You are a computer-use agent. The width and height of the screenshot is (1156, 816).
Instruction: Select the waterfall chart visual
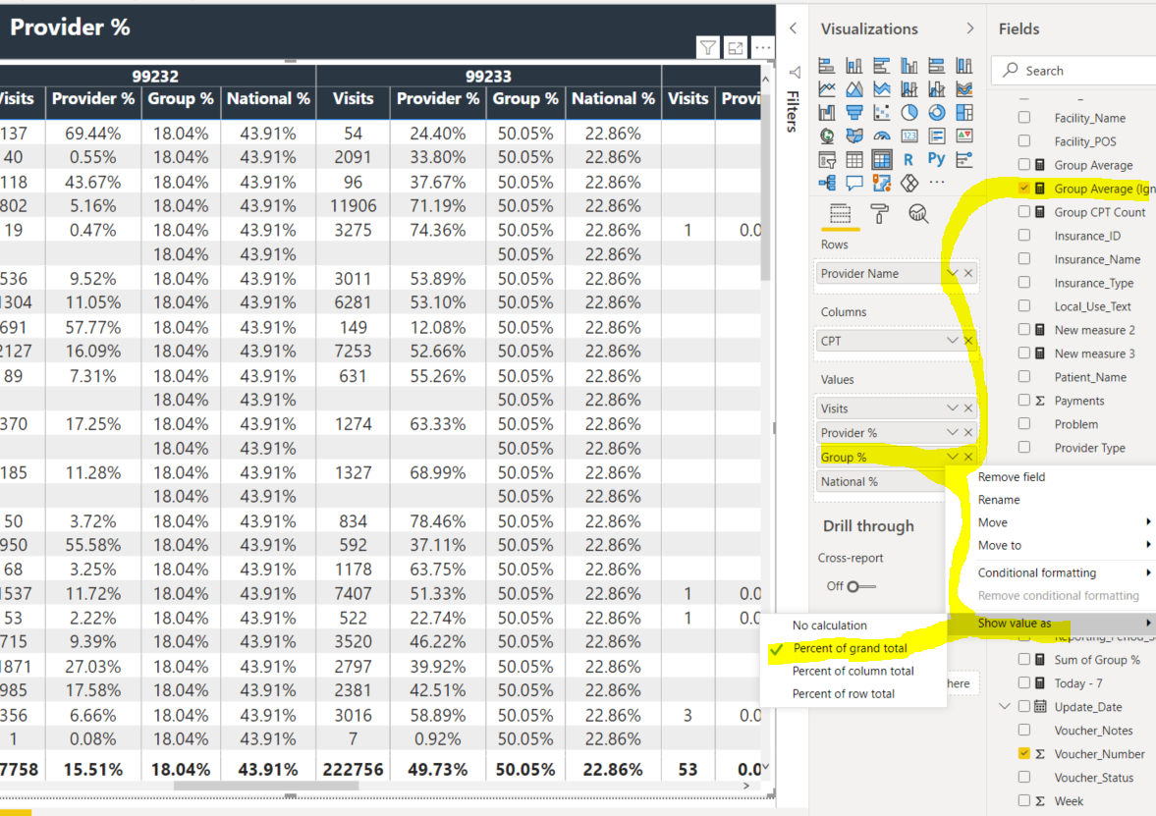pyautogui.click(x=826, y=113)
